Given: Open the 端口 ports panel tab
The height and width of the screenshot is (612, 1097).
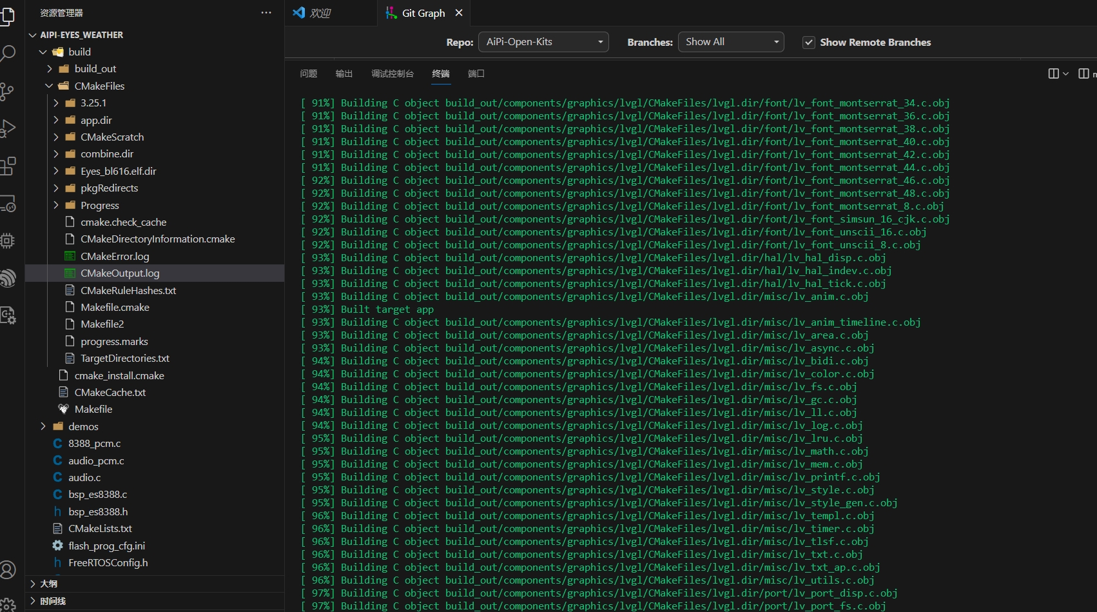Looking at the screenshot, I should coord(476,74).
